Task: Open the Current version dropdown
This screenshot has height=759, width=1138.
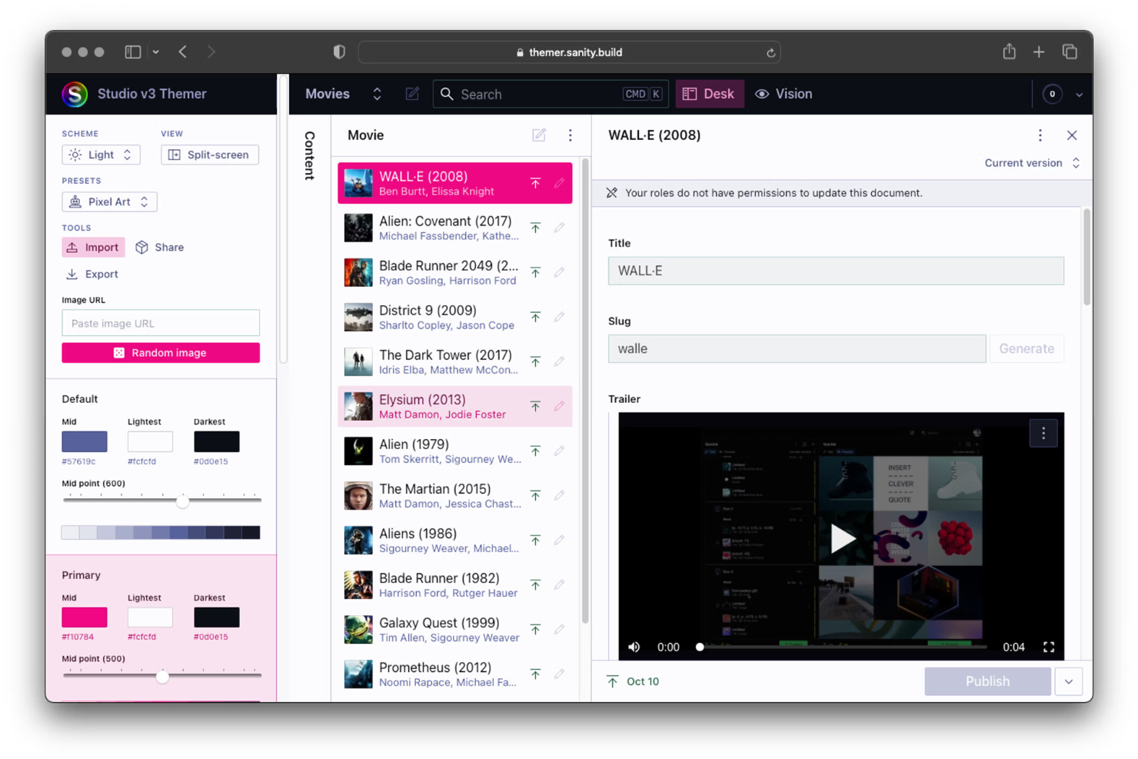Action: [1032, 163]
